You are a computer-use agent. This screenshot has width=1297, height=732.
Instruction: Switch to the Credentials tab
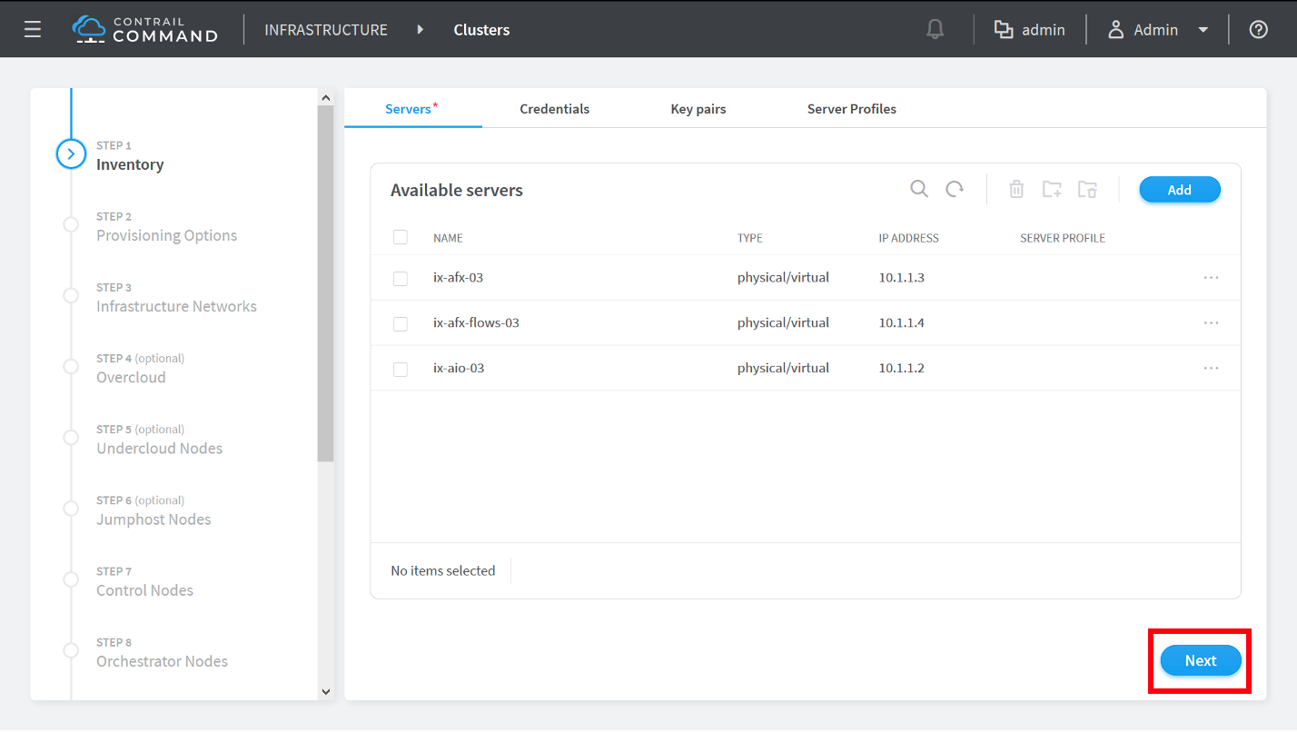click(x=554, y=109)
